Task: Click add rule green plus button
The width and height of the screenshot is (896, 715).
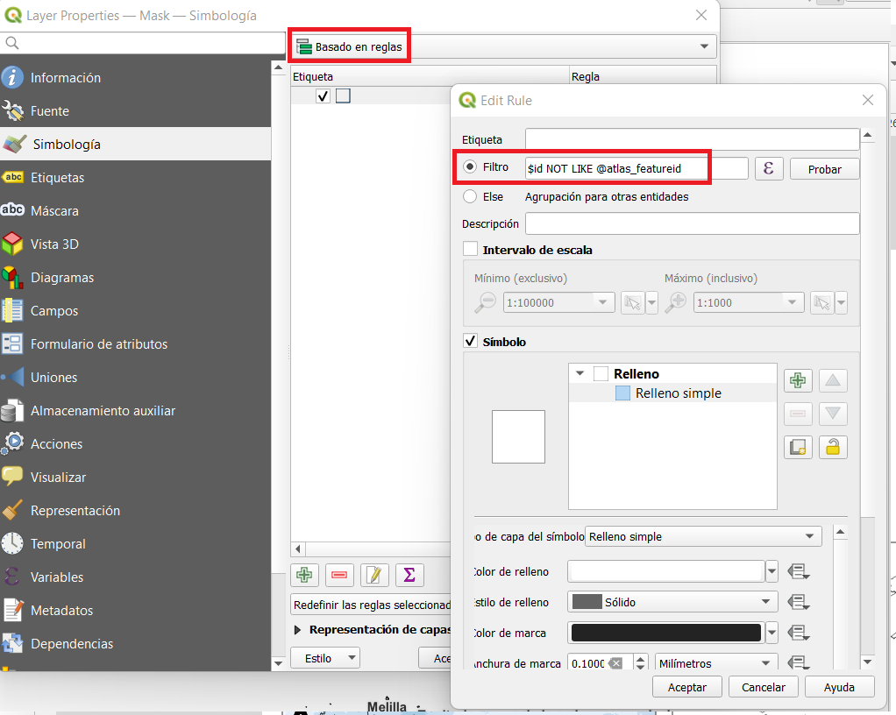Action: (304, 575)
